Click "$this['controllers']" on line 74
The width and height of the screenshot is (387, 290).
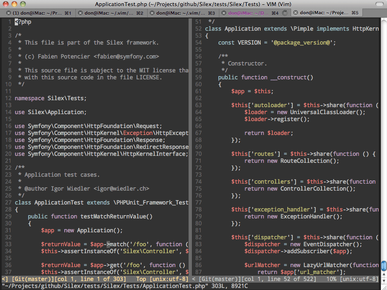[264, 182]
